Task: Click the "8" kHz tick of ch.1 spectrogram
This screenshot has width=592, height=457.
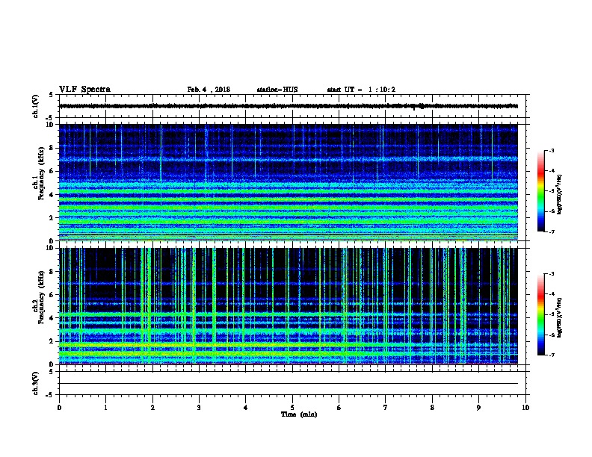Action: click(52, 148)
